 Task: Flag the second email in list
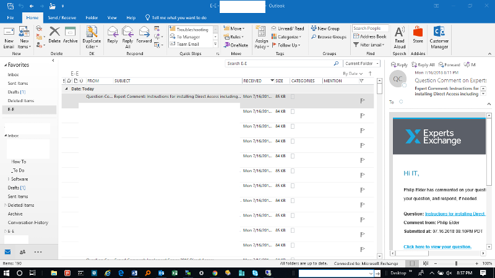[x=363, y=116]
